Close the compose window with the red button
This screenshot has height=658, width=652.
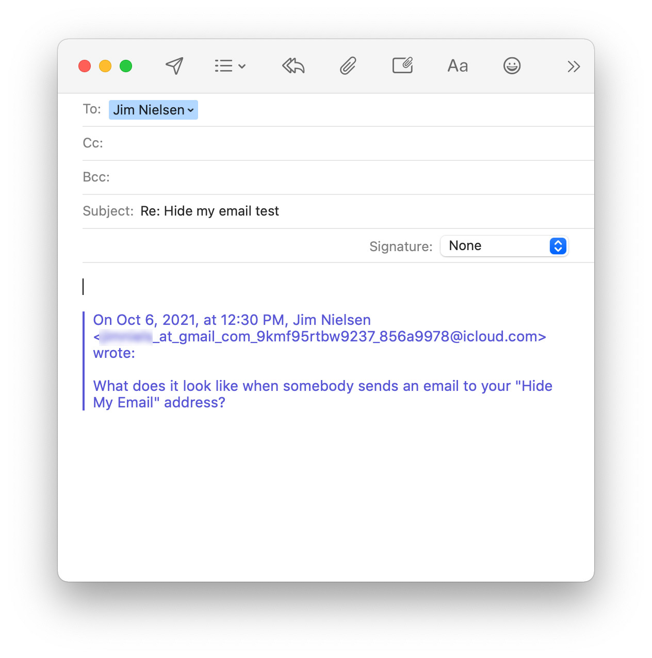tap(85, 66)
